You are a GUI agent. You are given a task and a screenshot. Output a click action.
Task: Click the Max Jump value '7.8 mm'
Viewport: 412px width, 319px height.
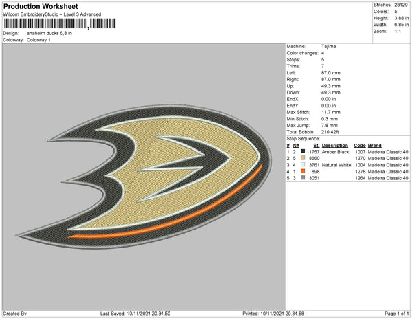[x=329, y=125]
